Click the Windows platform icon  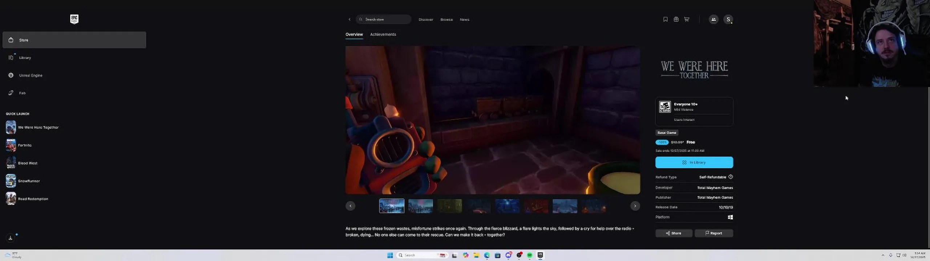(x=730, y=217)
